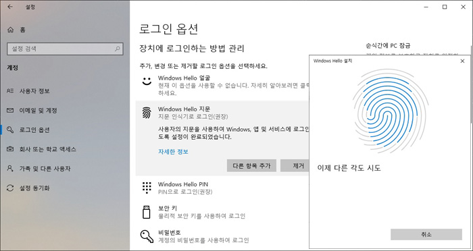Click the 다른 항목 추가 button
This screenshot has height=251, width=473.
[x=251, y=166]
